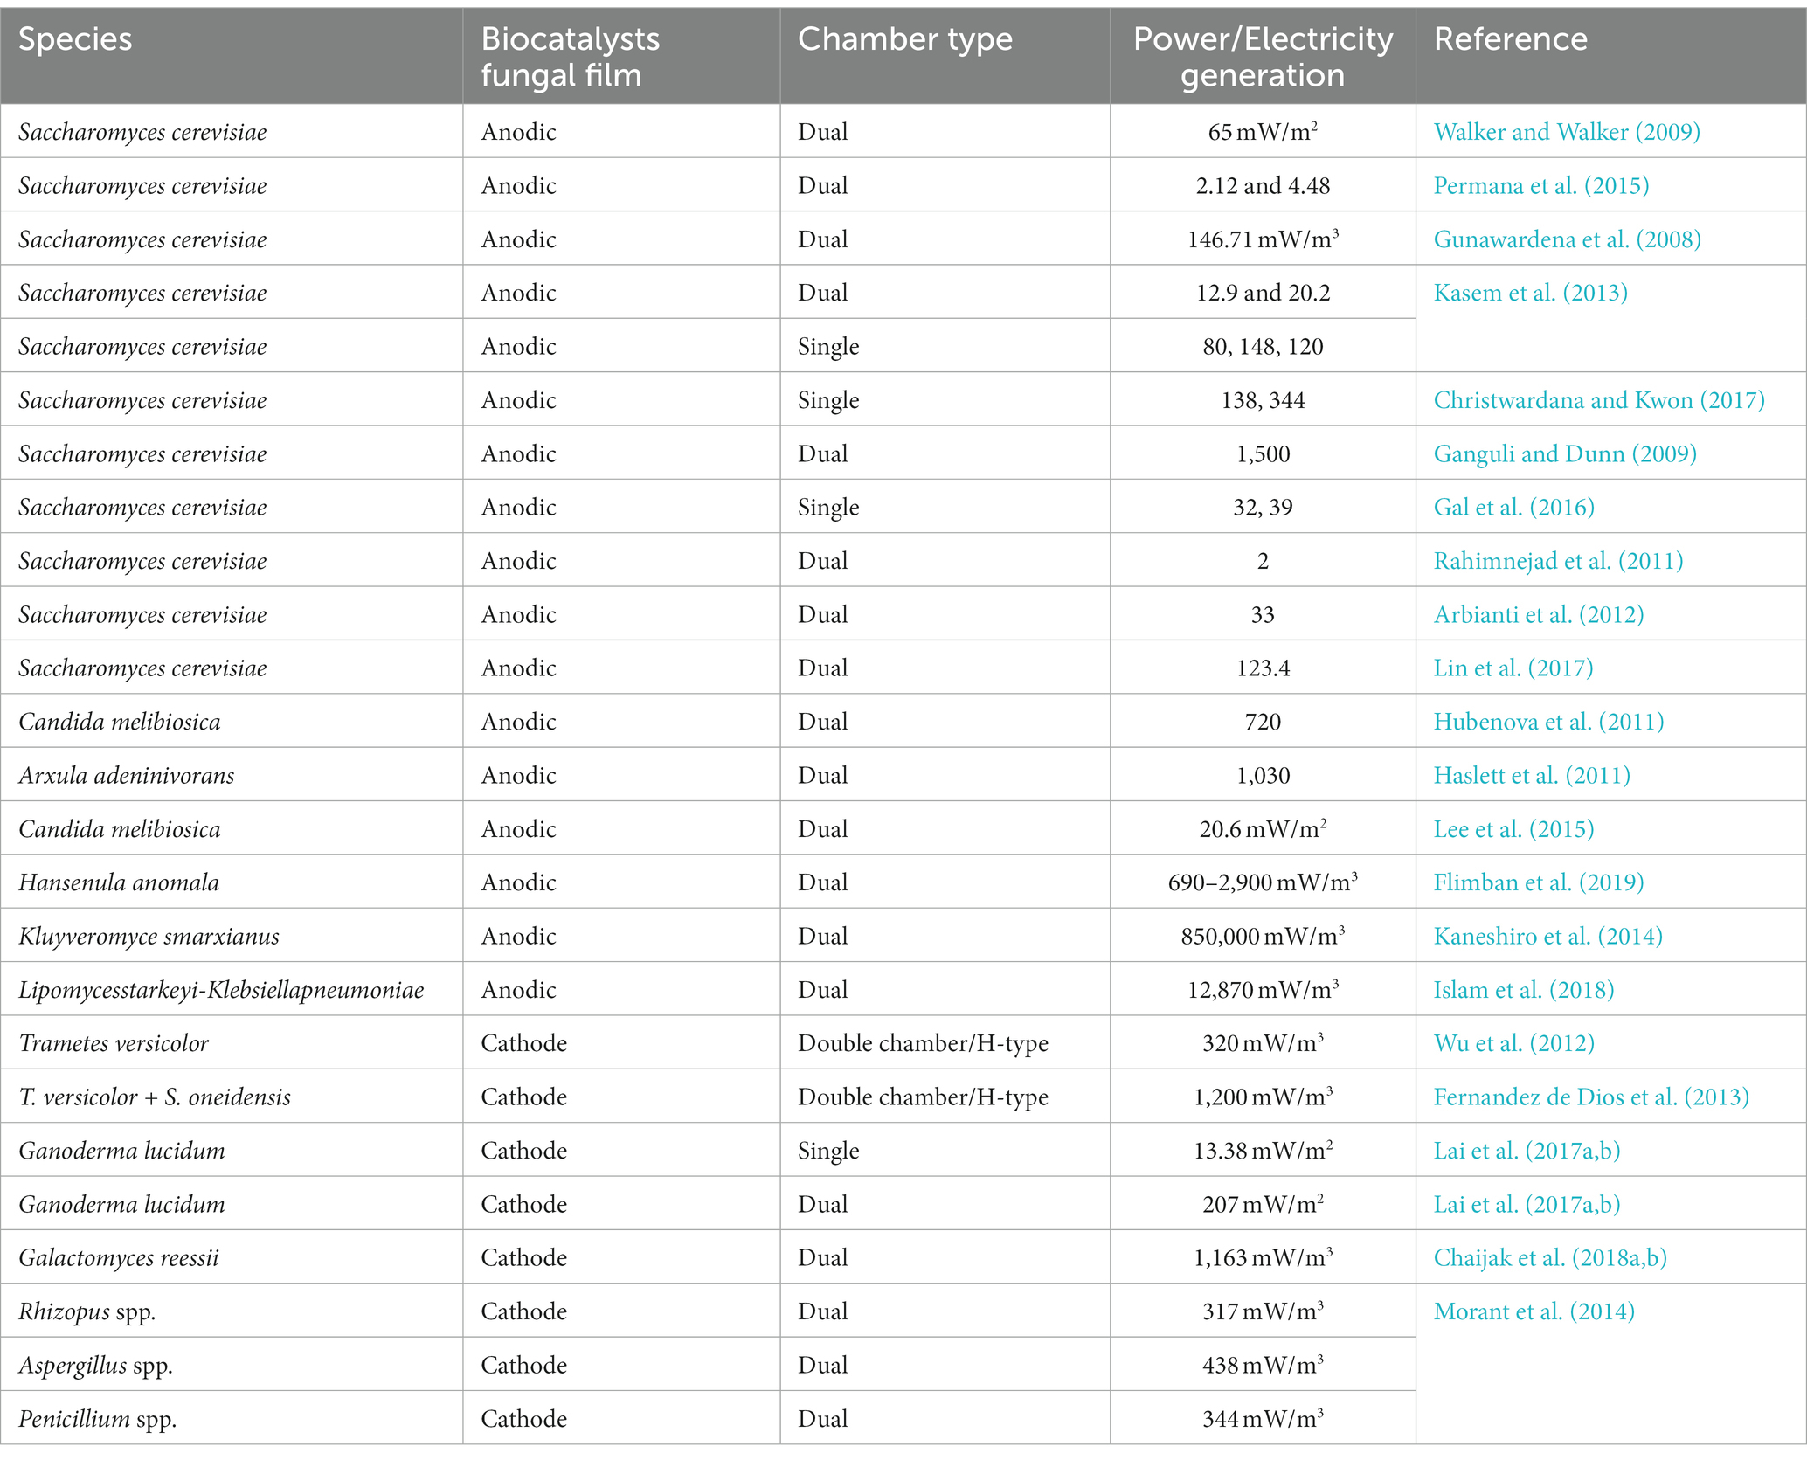Image resolution: width=1807 pixels, height=1460 pixels.
Task: Select the 32, 39 power value
Action: [x=1263, y=508]
